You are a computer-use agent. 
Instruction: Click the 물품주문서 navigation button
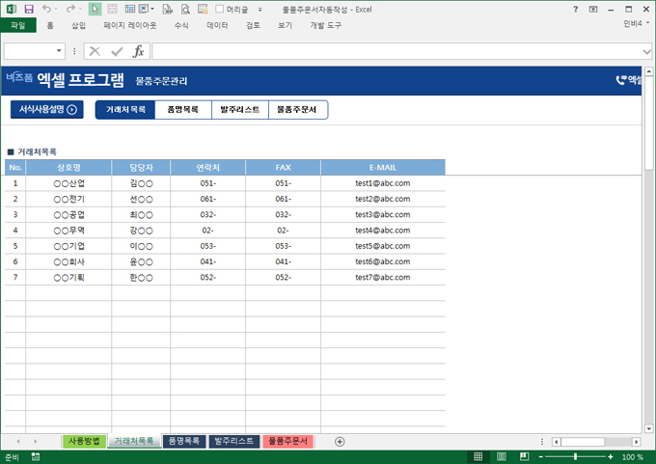point(297,110)
